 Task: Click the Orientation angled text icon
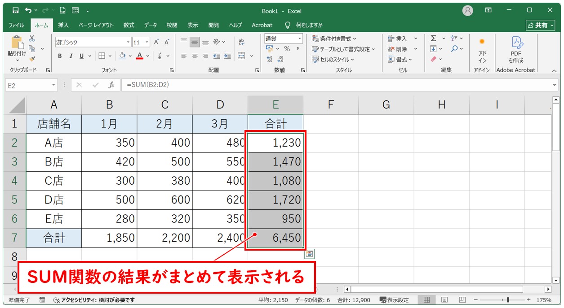click(x=217, y=42)
